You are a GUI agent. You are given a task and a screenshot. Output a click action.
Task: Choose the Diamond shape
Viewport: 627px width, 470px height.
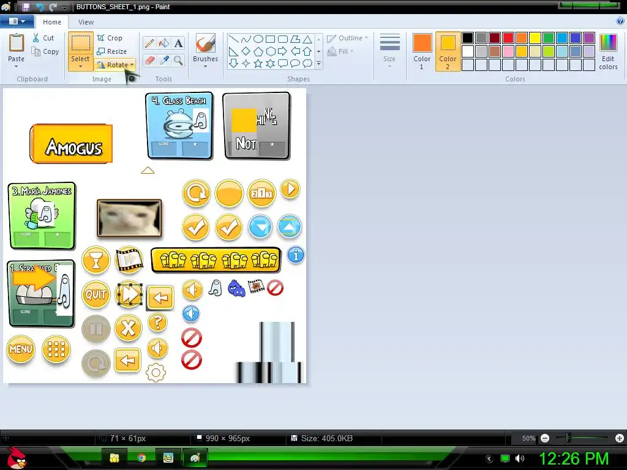pos(246,51)
